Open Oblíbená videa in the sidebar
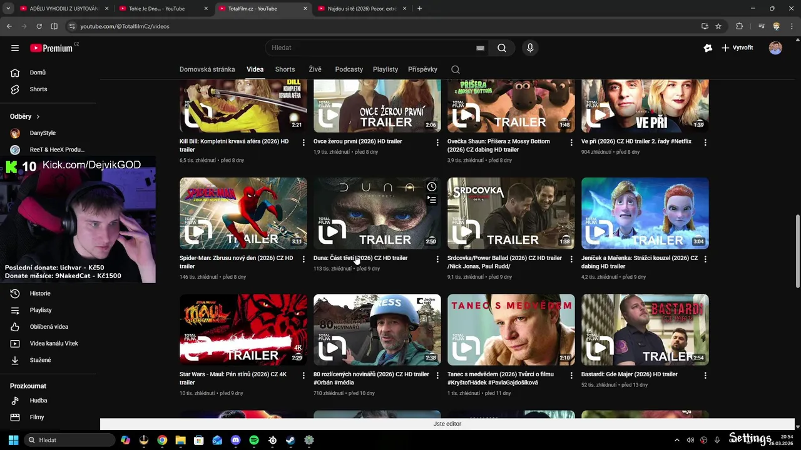This screenshot has width=801, height=450. point(50,327)
